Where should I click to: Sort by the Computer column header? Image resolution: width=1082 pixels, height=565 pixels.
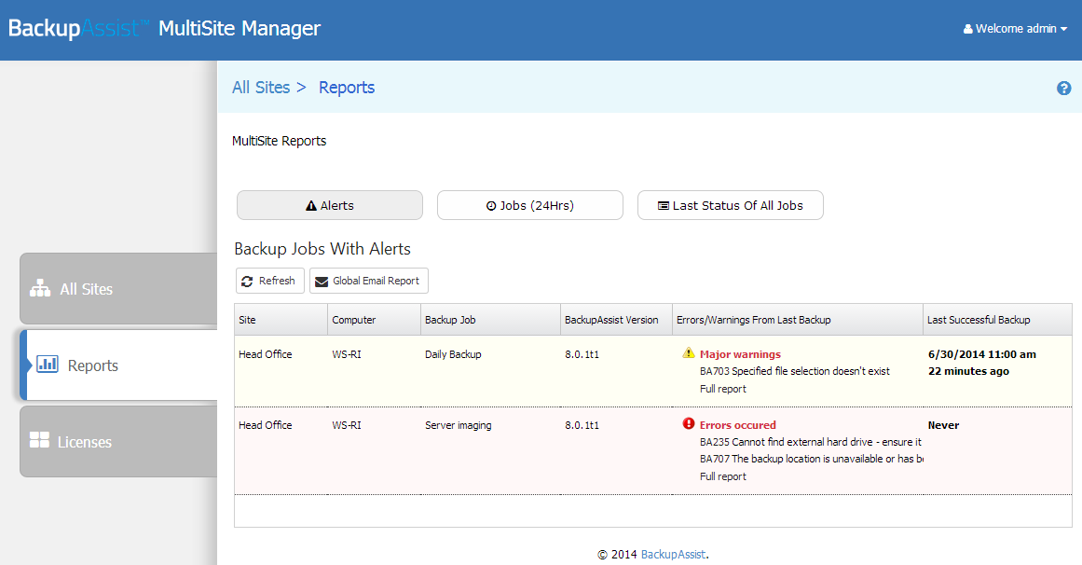coord(374,320)
